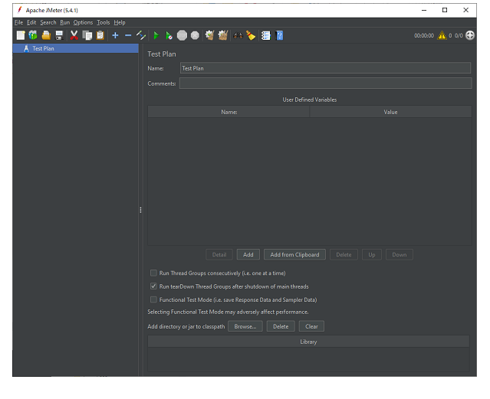Click the Cut scissors icon
Viewport: 490px width, 399px height.
coord(74,35)
